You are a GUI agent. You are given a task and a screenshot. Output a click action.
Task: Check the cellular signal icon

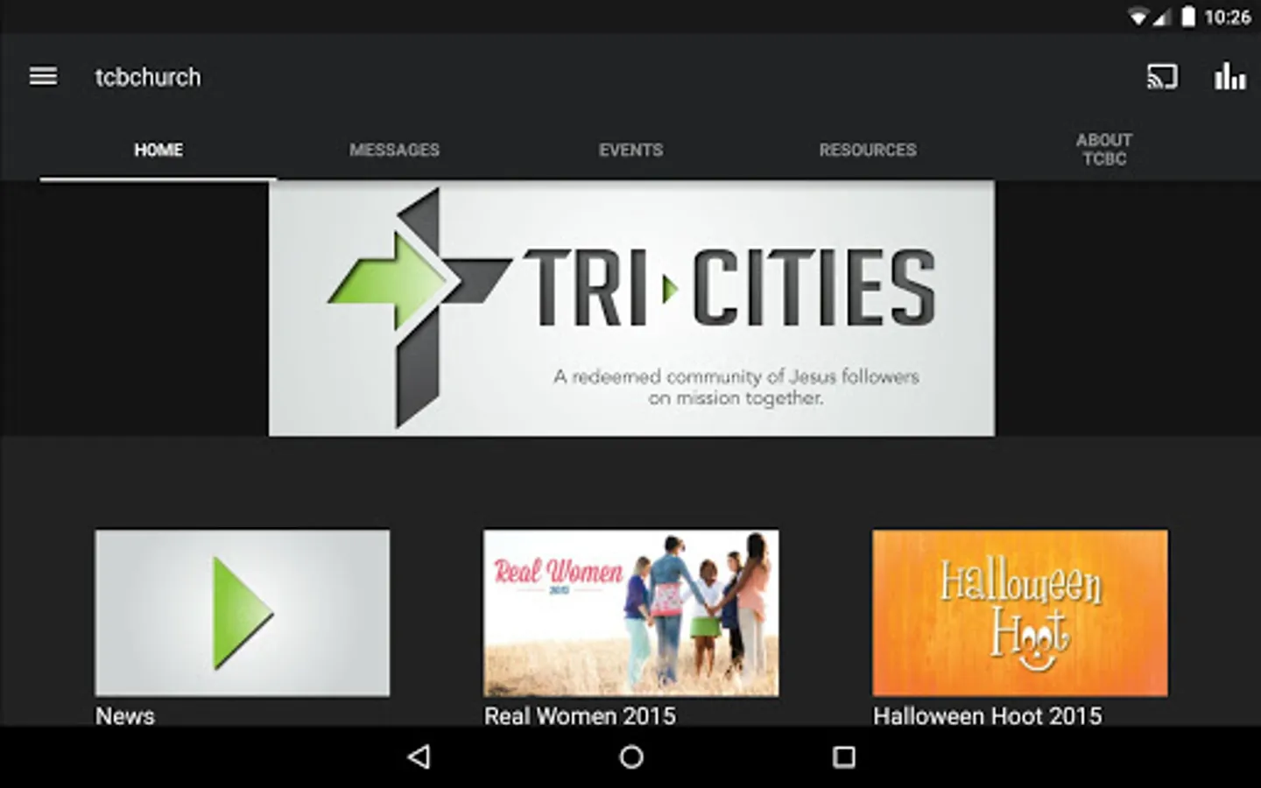pos(1161,17)
